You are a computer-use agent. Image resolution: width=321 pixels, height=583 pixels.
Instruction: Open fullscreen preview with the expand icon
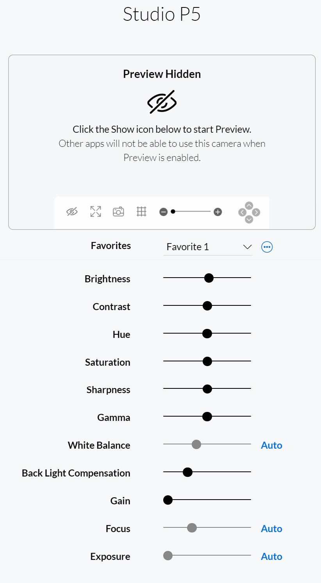click(x=96, y=212)
